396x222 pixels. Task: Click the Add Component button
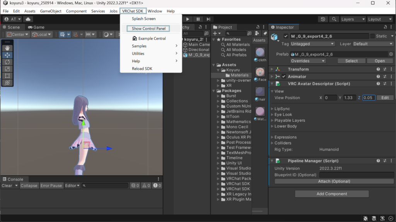(x=331, y=194)
